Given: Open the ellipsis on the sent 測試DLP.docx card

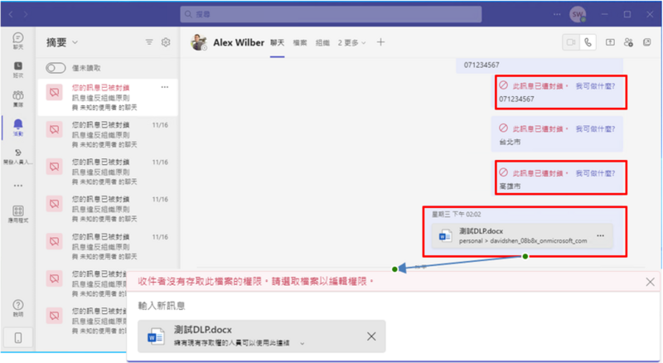Looking at the screenshot, I should [x=600, y=235].
